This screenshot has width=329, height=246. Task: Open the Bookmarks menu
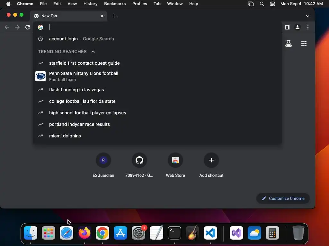pos(115,4)
